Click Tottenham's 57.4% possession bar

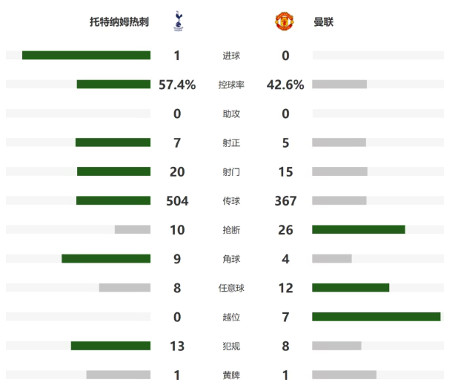click(x=113, y=85)
